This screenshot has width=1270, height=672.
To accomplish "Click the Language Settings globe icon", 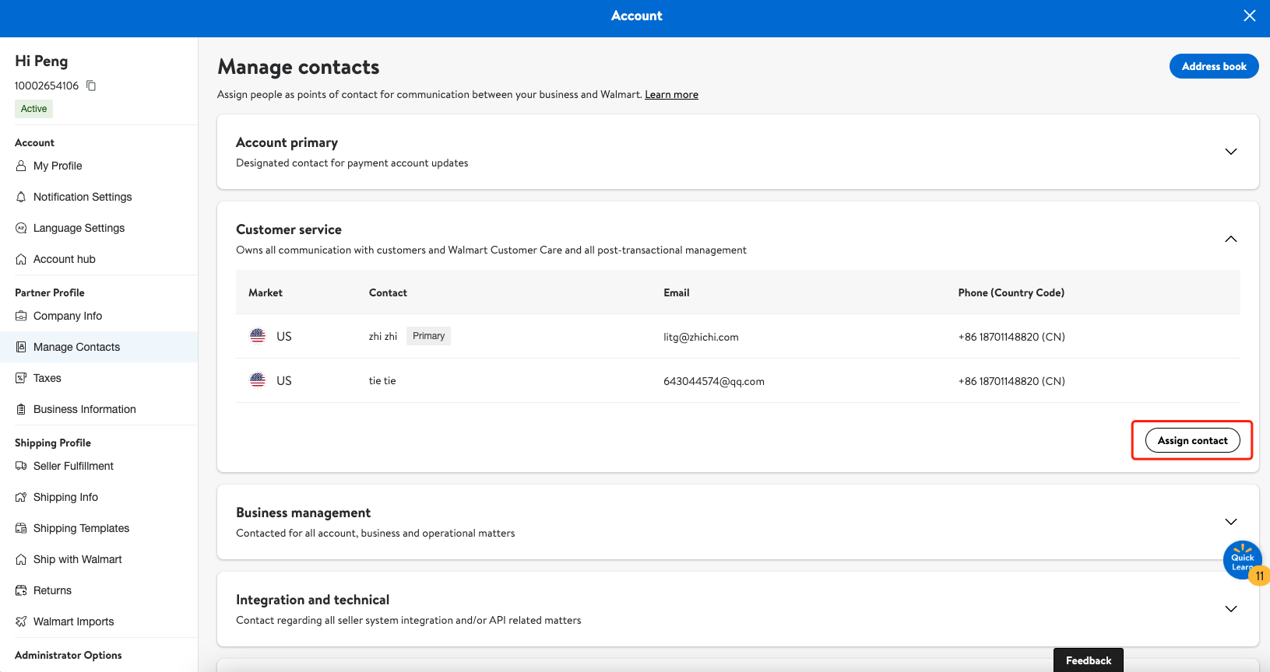I will pyautogui.click(x=21, y=228).
